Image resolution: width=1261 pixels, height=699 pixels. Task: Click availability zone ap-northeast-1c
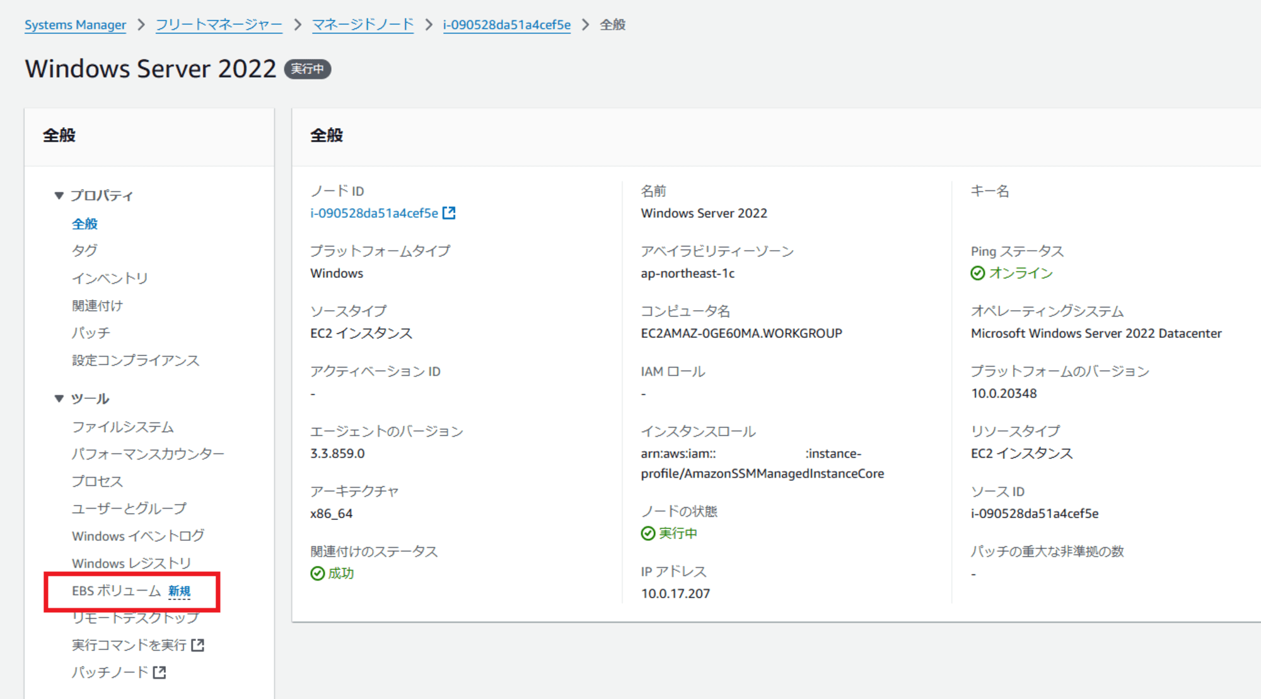(x=688, y=273)
